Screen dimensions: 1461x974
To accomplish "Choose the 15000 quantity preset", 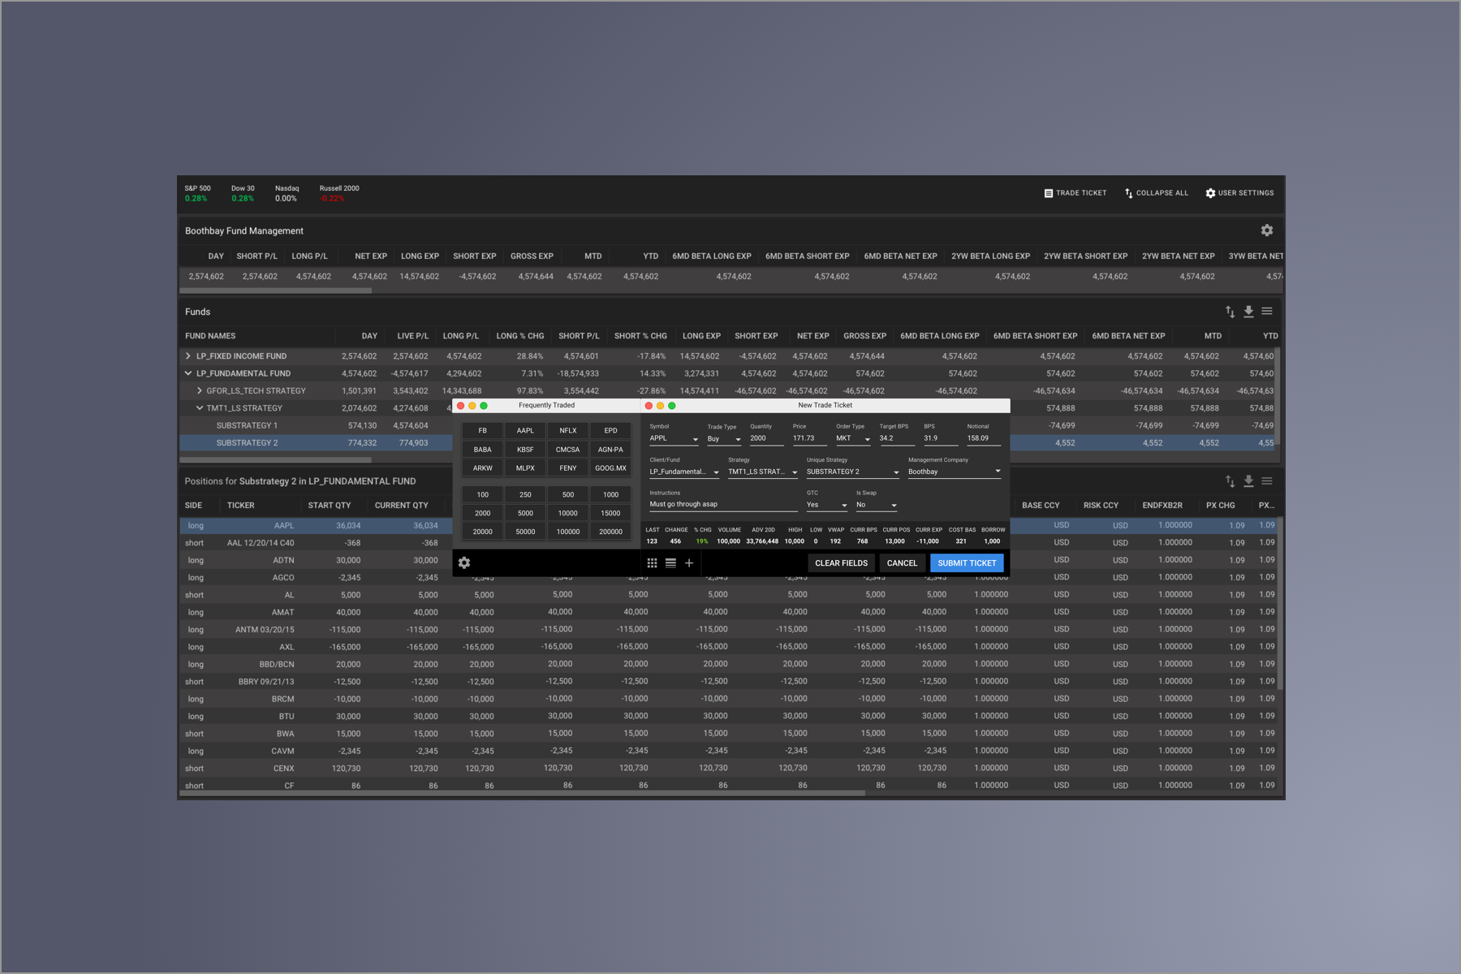I will 610,513.
